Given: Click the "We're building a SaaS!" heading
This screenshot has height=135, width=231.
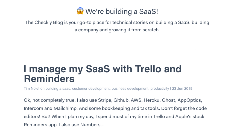Looking at the screenshot, I should (x=122, y=11).
